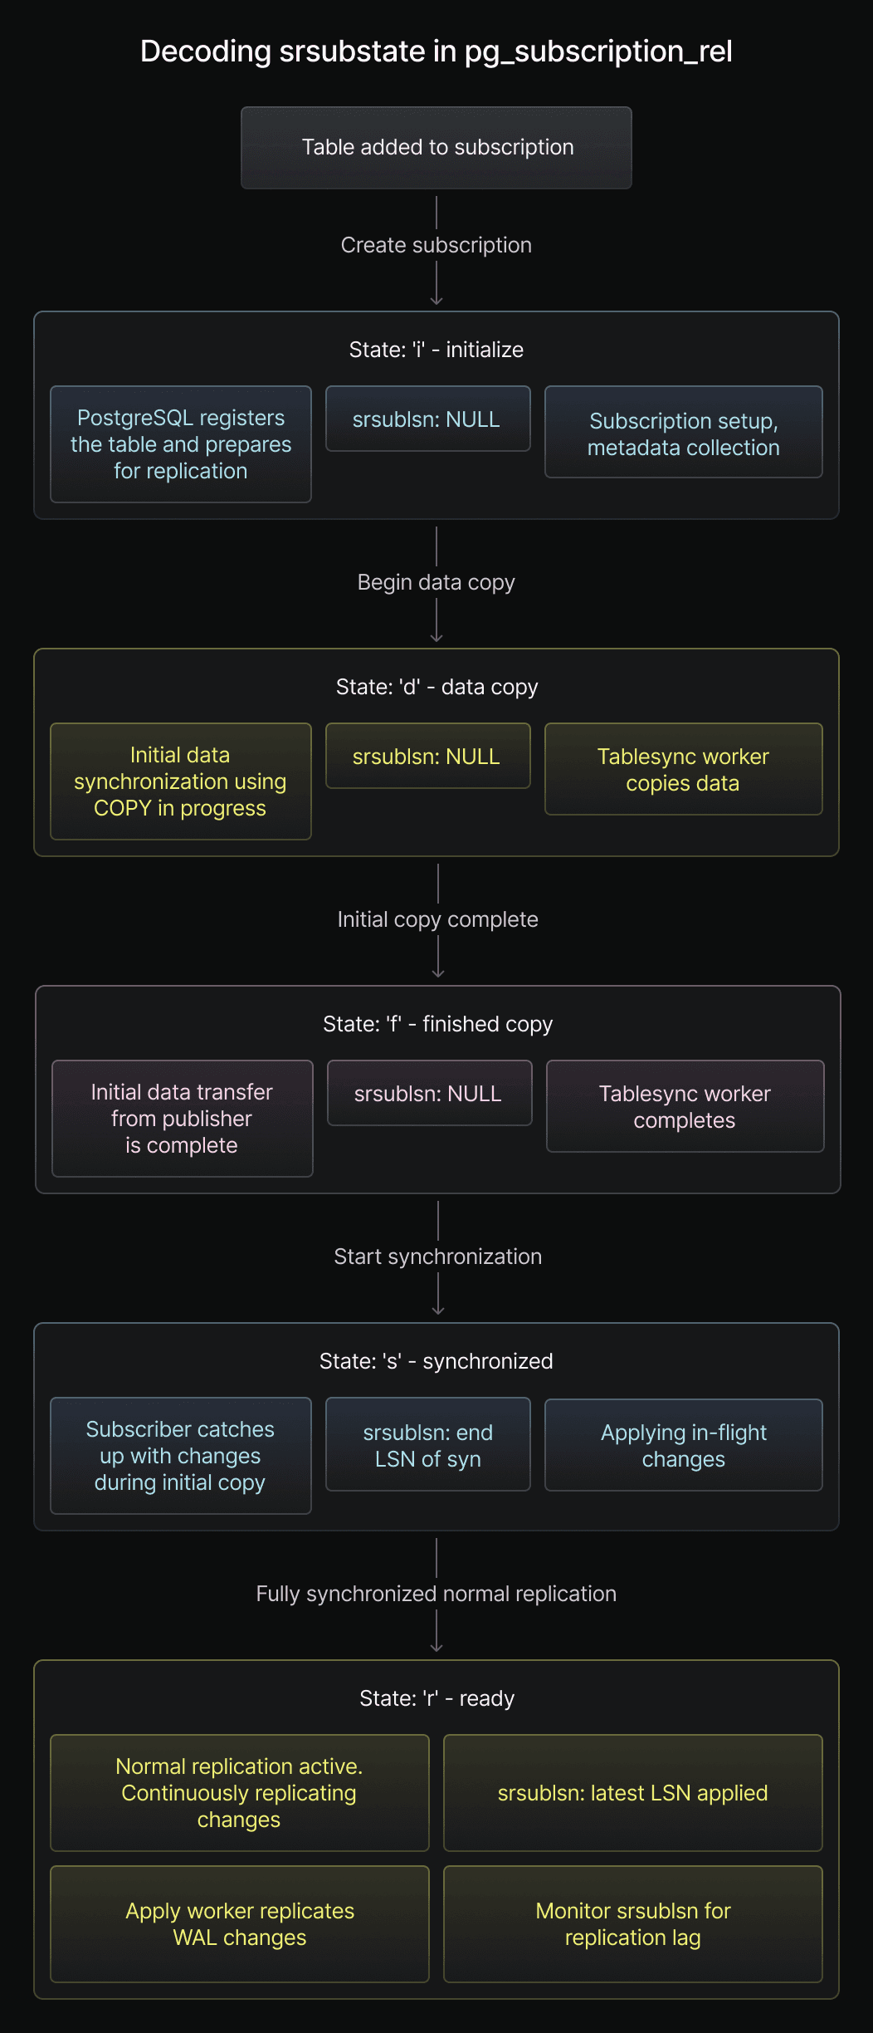Click 'srsublsn: NULL' in the finished copy state

[429, 1094]
